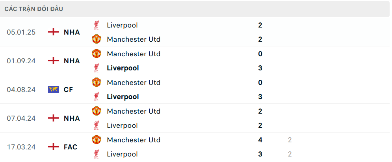Open Liverpool team link in 05.01.25 match
Image resolution: width=392 pixels, height=162 pixels.
pos(122,25)
